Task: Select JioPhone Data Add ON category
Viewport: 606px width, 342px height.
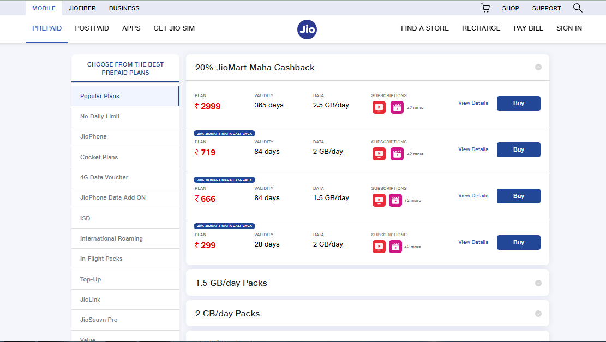Action: coord(125,198)
